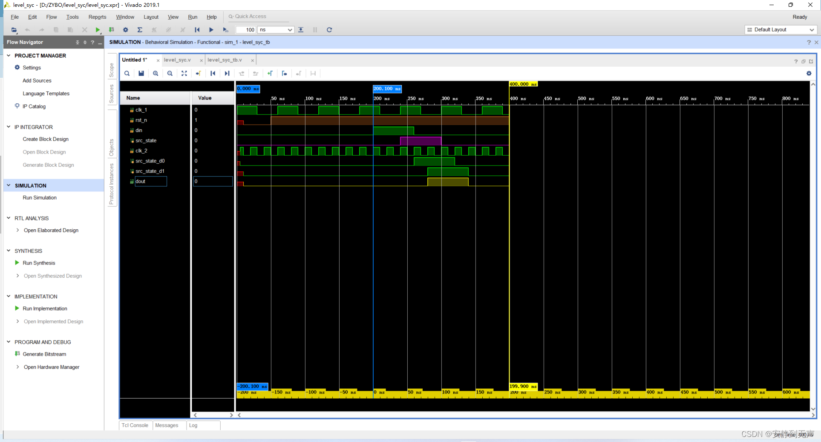
Task: Expand all in Flow Navigator
Action: 85,42
